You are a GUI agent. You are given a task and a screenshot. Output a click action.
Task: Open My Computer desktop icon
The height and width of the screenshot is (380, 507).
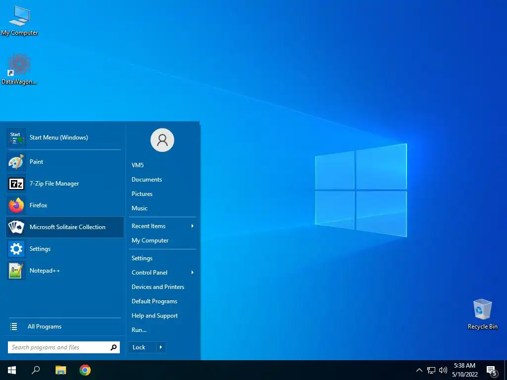(x=19, y=20)
